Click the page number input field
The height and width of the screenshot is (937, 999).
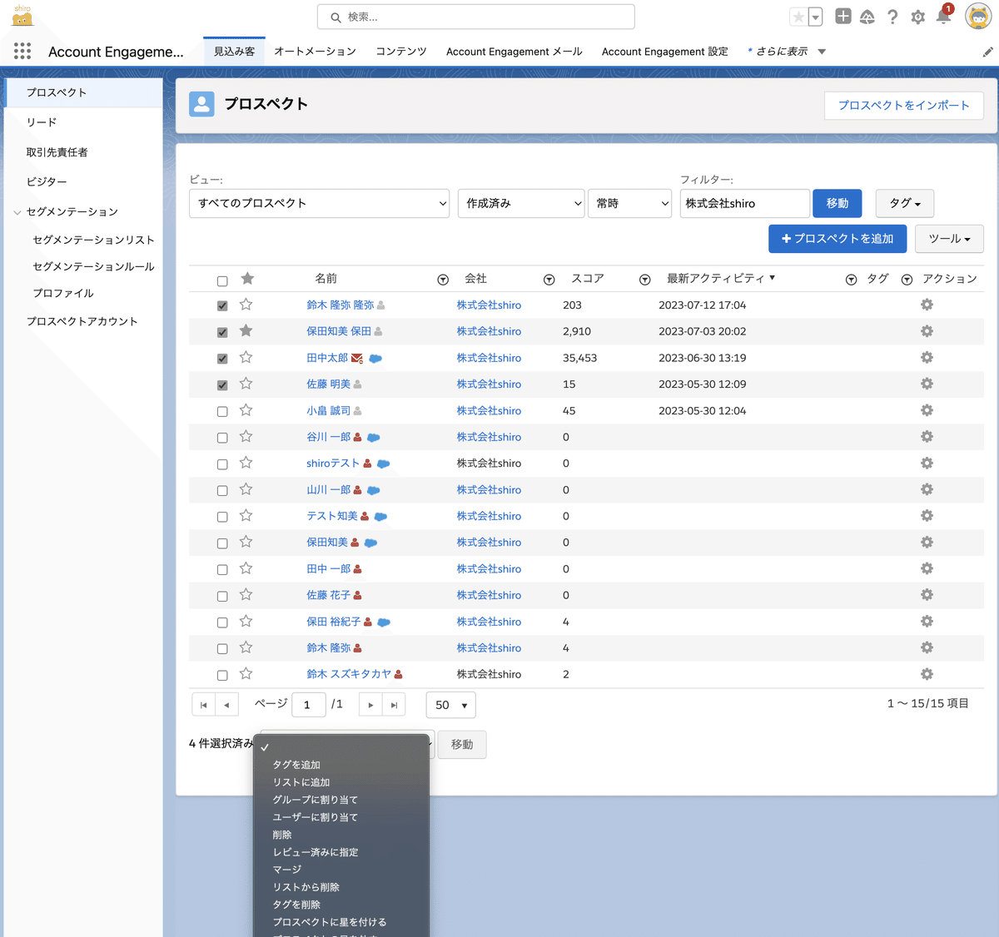(x=309, y=705)
